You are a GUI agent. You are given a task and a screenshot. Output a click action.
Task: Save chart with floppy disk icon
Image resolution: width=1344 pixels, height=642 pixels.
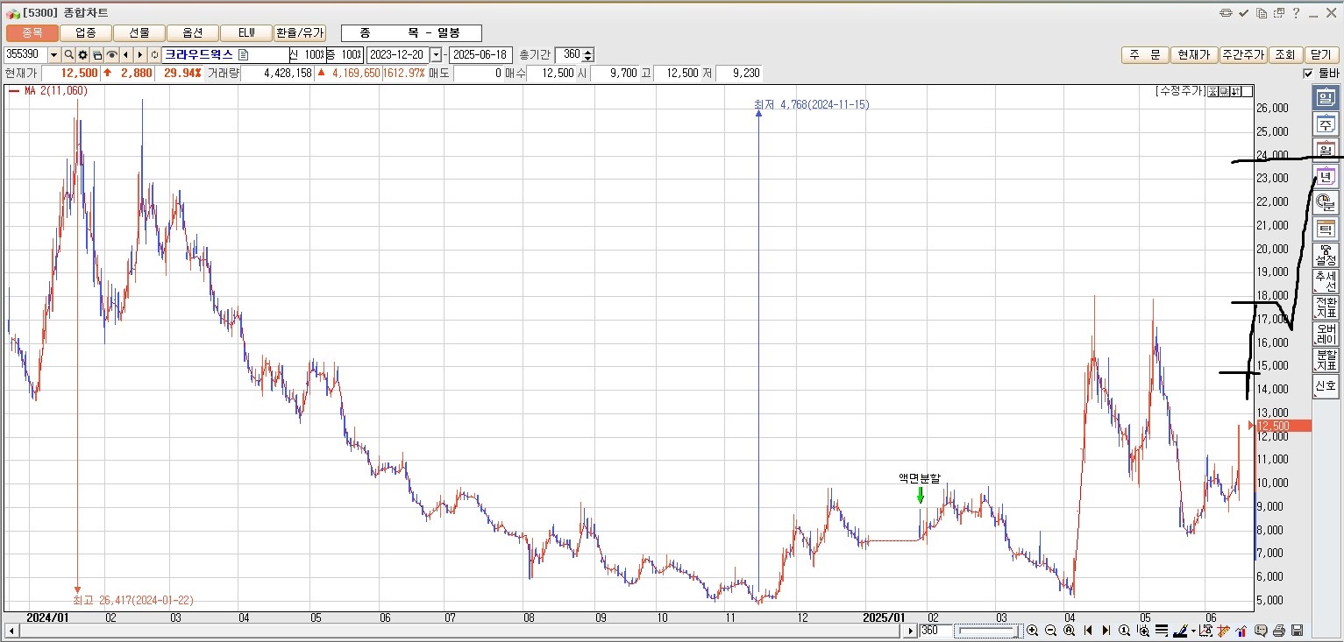tap(1298, 631)
